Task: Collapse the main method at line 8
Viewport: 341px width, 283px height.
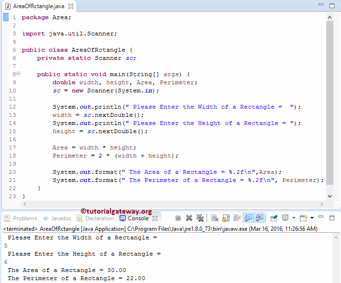Action: click(19, 74)
